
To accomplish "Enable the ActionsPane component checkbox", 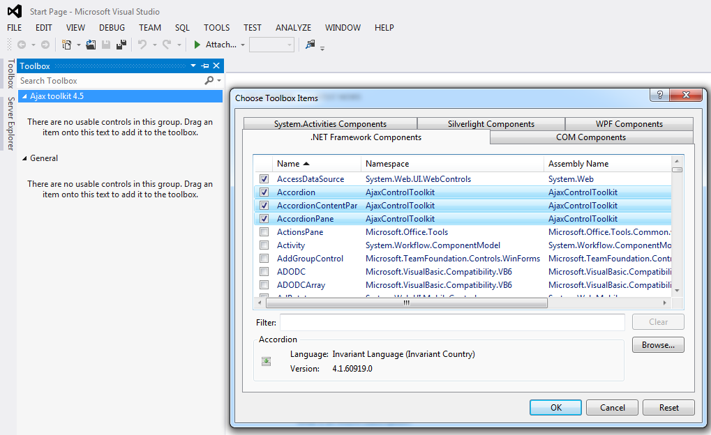I will point(264,232).
